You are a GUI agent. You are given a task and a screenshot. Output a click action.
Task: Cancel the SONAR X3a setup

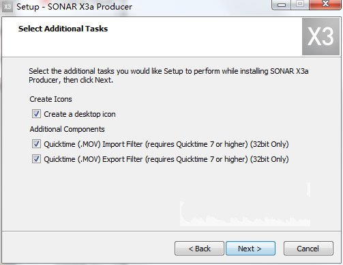coord(308,249)
